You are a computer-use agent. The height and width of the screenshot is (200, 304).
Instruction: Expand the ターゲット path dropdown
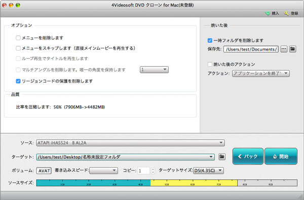[x=126, y=157]
